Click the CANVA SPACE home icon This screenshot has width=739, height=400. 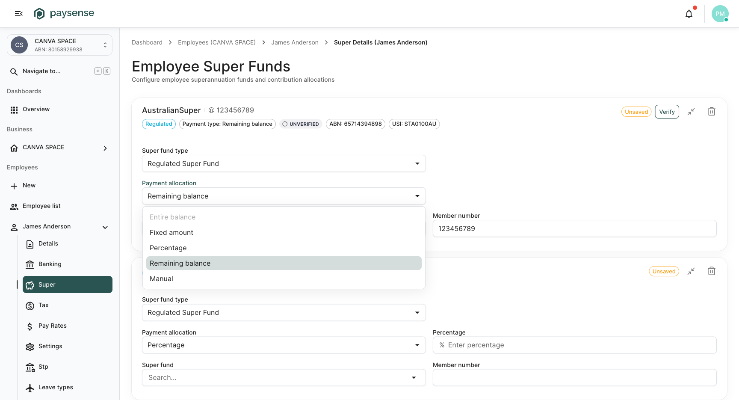click(x=14, y=148)
